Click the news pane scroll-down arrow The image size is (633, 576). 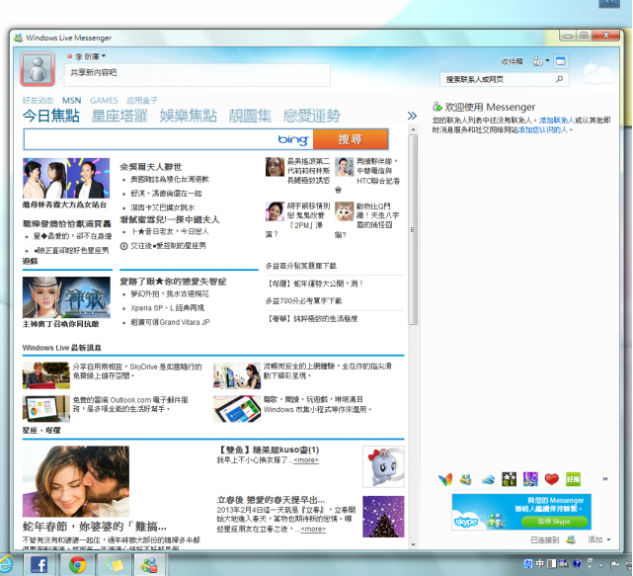[x=413, y=544]
